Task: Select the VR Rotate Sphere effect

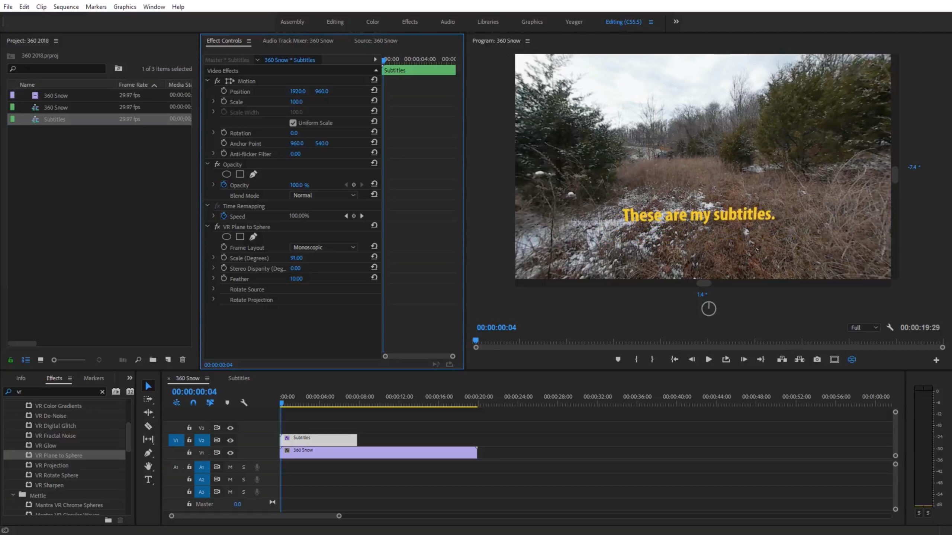Action: pos(57,475)
